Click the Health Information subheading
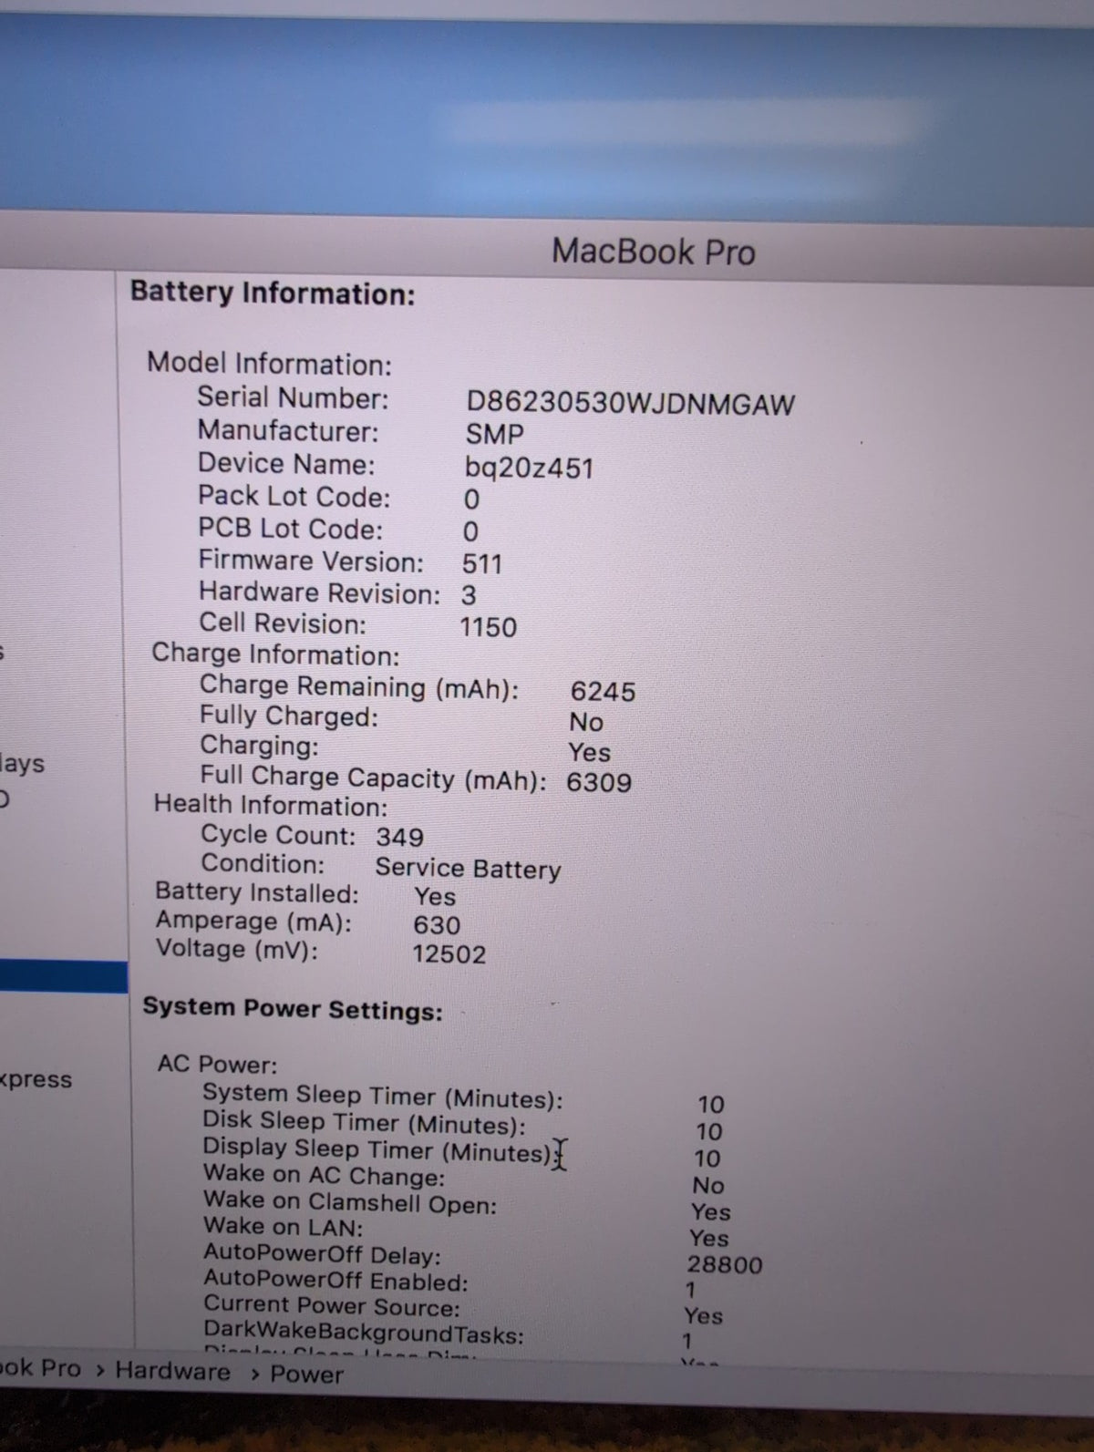Viewport: 1094px width, 1452px height. [271, 805]
